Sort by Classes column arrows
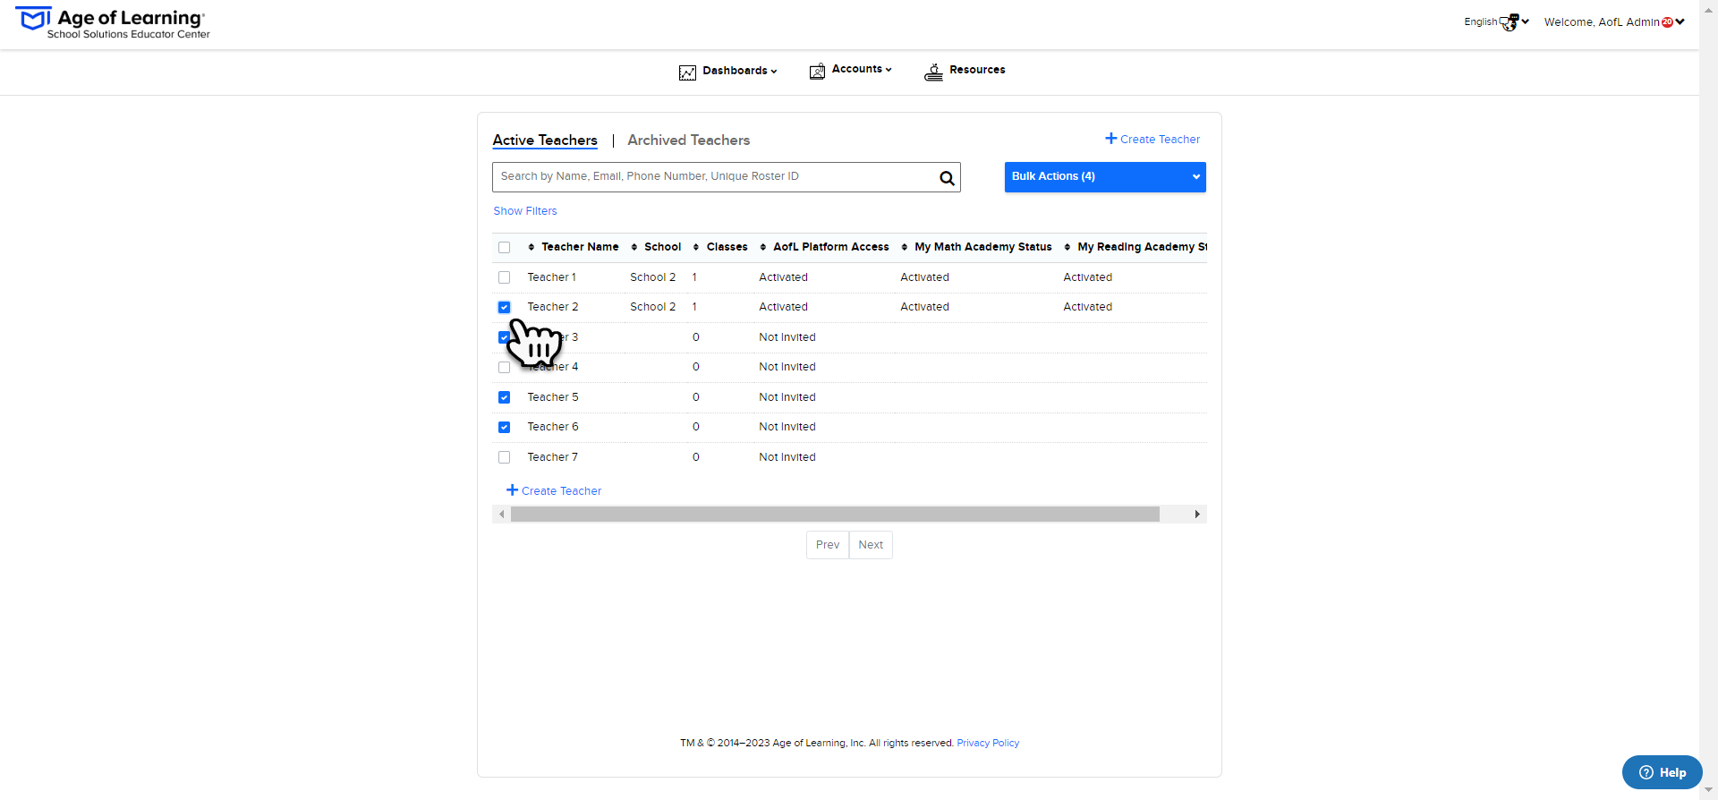 pyautogui.click(x=696, y=247)
